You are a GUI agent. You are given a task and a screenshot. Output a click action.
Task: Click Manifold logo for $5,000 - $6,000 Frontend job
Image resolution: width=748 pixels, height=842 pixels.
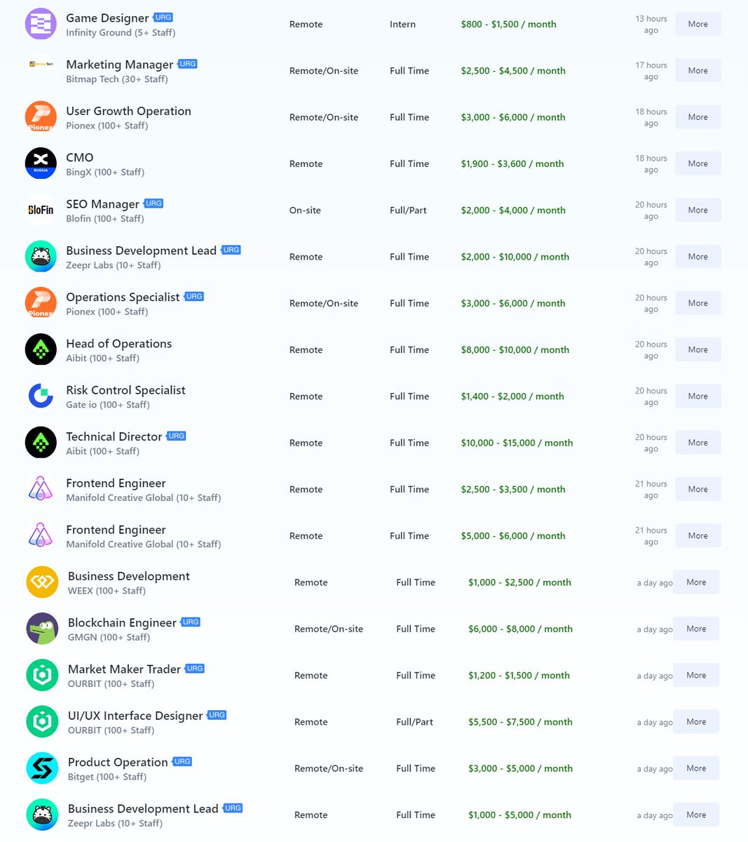tap(41, 535)
